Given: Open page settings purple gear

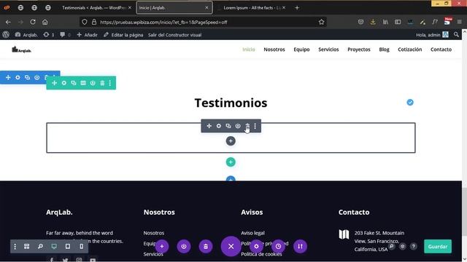Looking at the screenshot, I should [x=256, y=246].
